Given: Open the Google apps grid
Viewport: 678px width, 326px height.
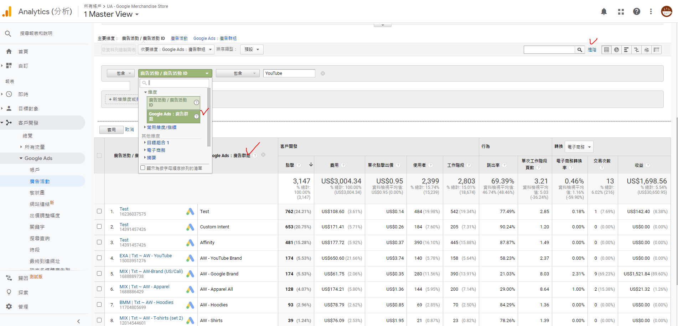Looking at the screenshot, I should (x=621, y=12).
